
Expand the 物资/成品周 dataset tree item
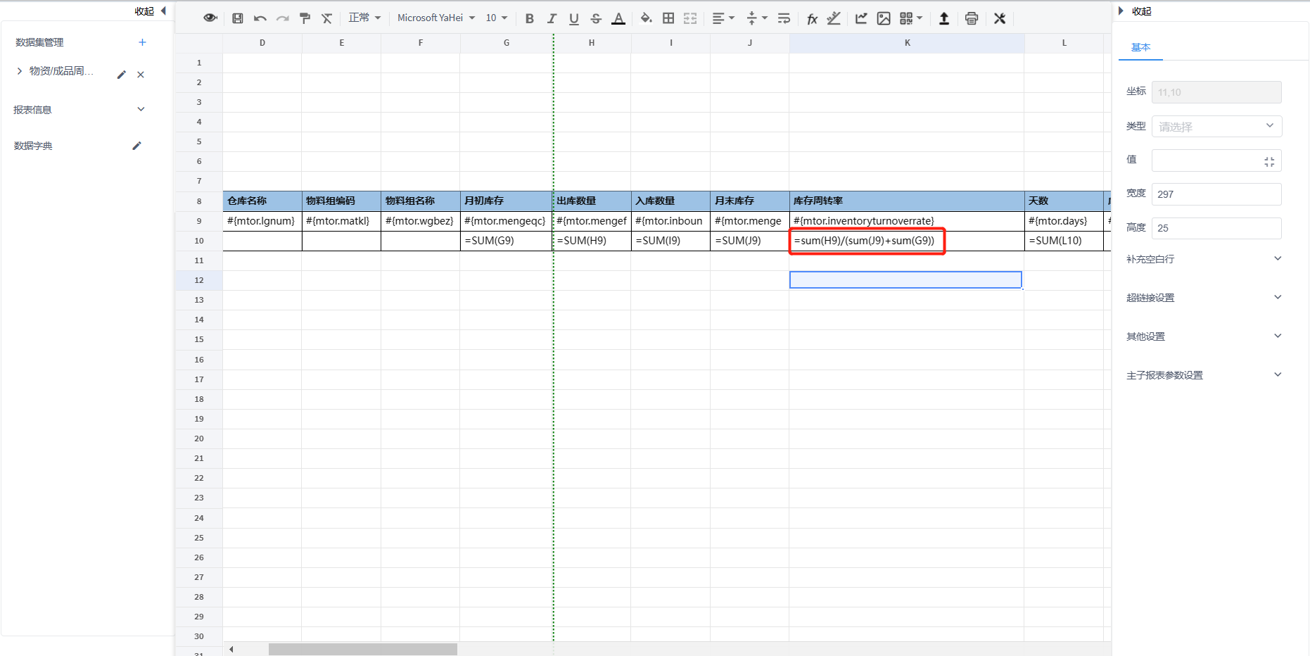pyautogui.click(x=20, y=71)
